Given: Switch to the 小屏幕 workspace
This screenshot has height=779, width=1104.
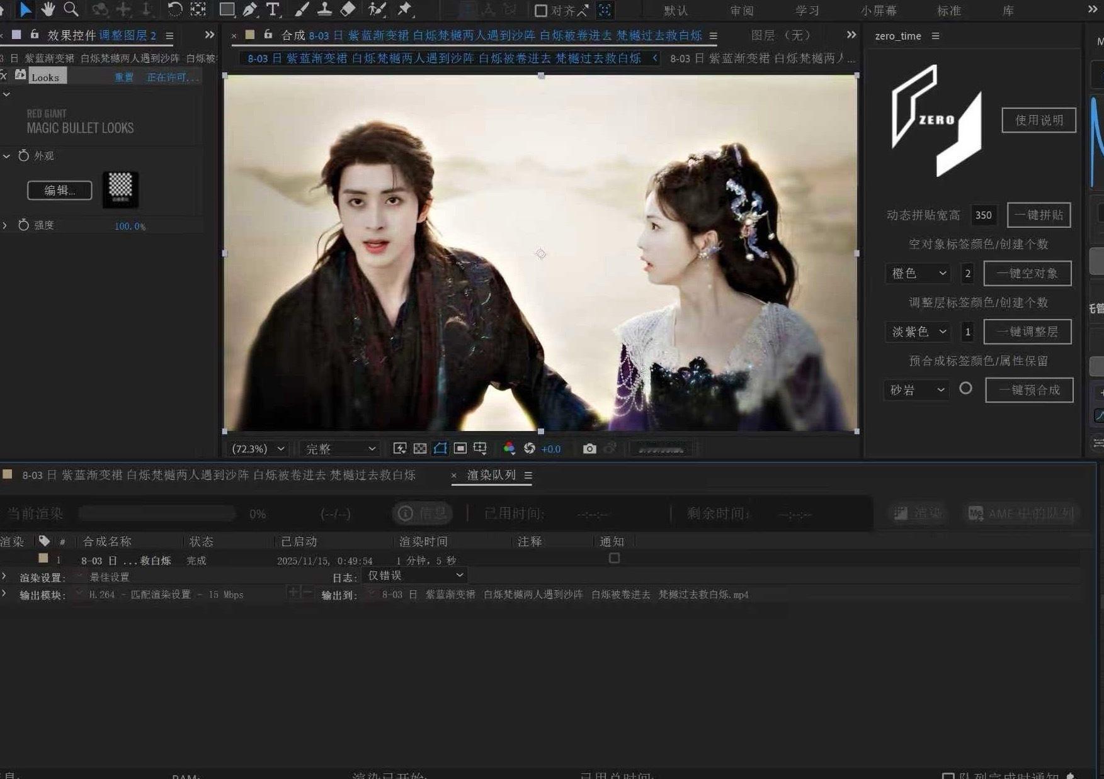Looking at the screenshot, I should click(879, 11).
